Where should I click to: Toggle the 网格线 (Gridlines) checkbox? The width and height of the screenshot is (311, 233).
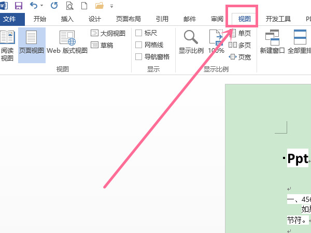[x=138, y=45]
